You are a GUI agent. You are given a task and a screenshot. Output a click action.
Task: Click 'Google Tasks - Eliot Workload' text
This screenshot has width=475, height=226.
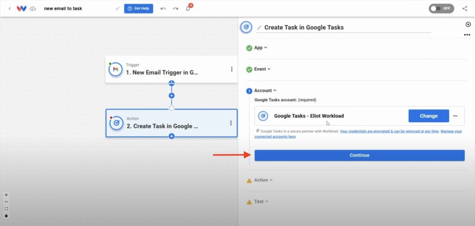click(309, 116)
